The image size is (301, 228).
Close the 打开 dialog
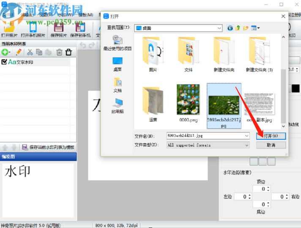[x=283, y=16]
